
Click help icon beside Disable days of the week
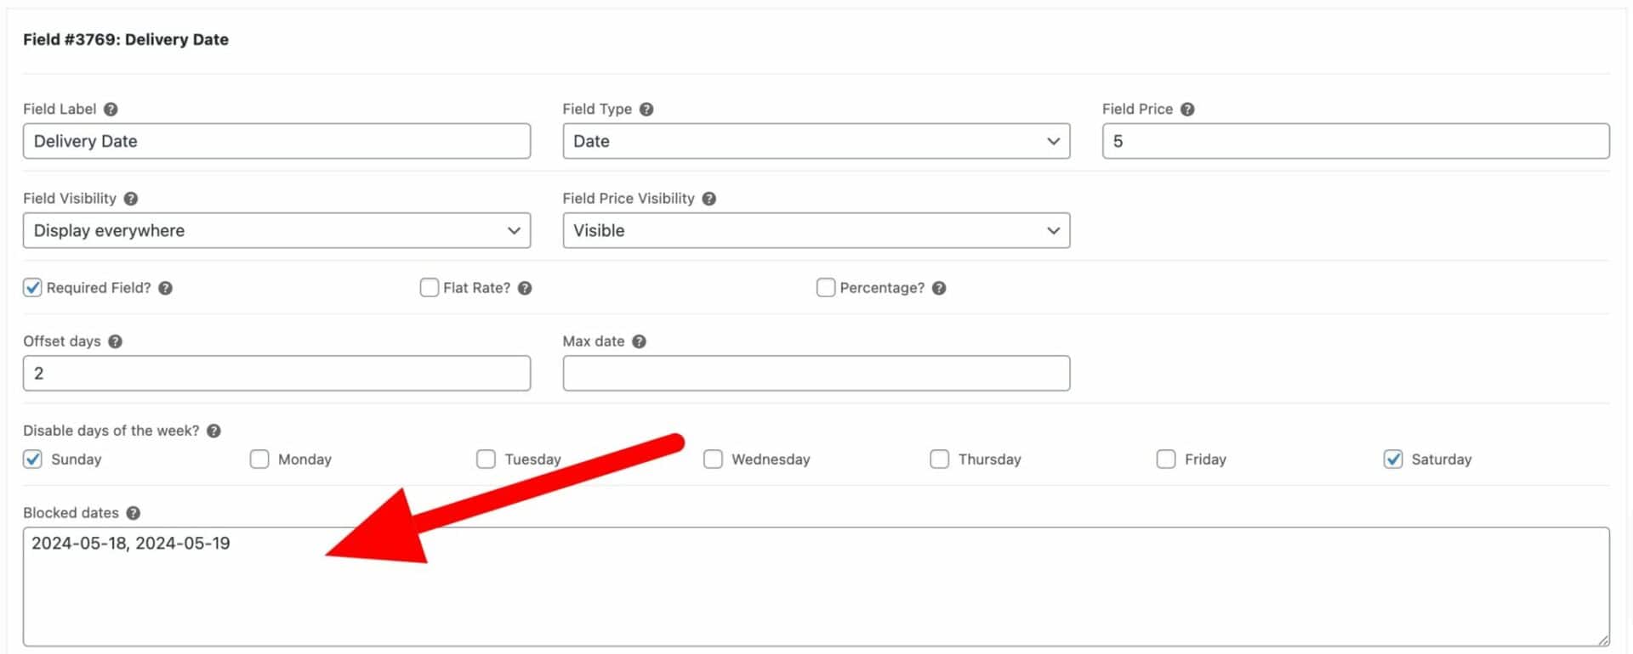coord(213,431)
